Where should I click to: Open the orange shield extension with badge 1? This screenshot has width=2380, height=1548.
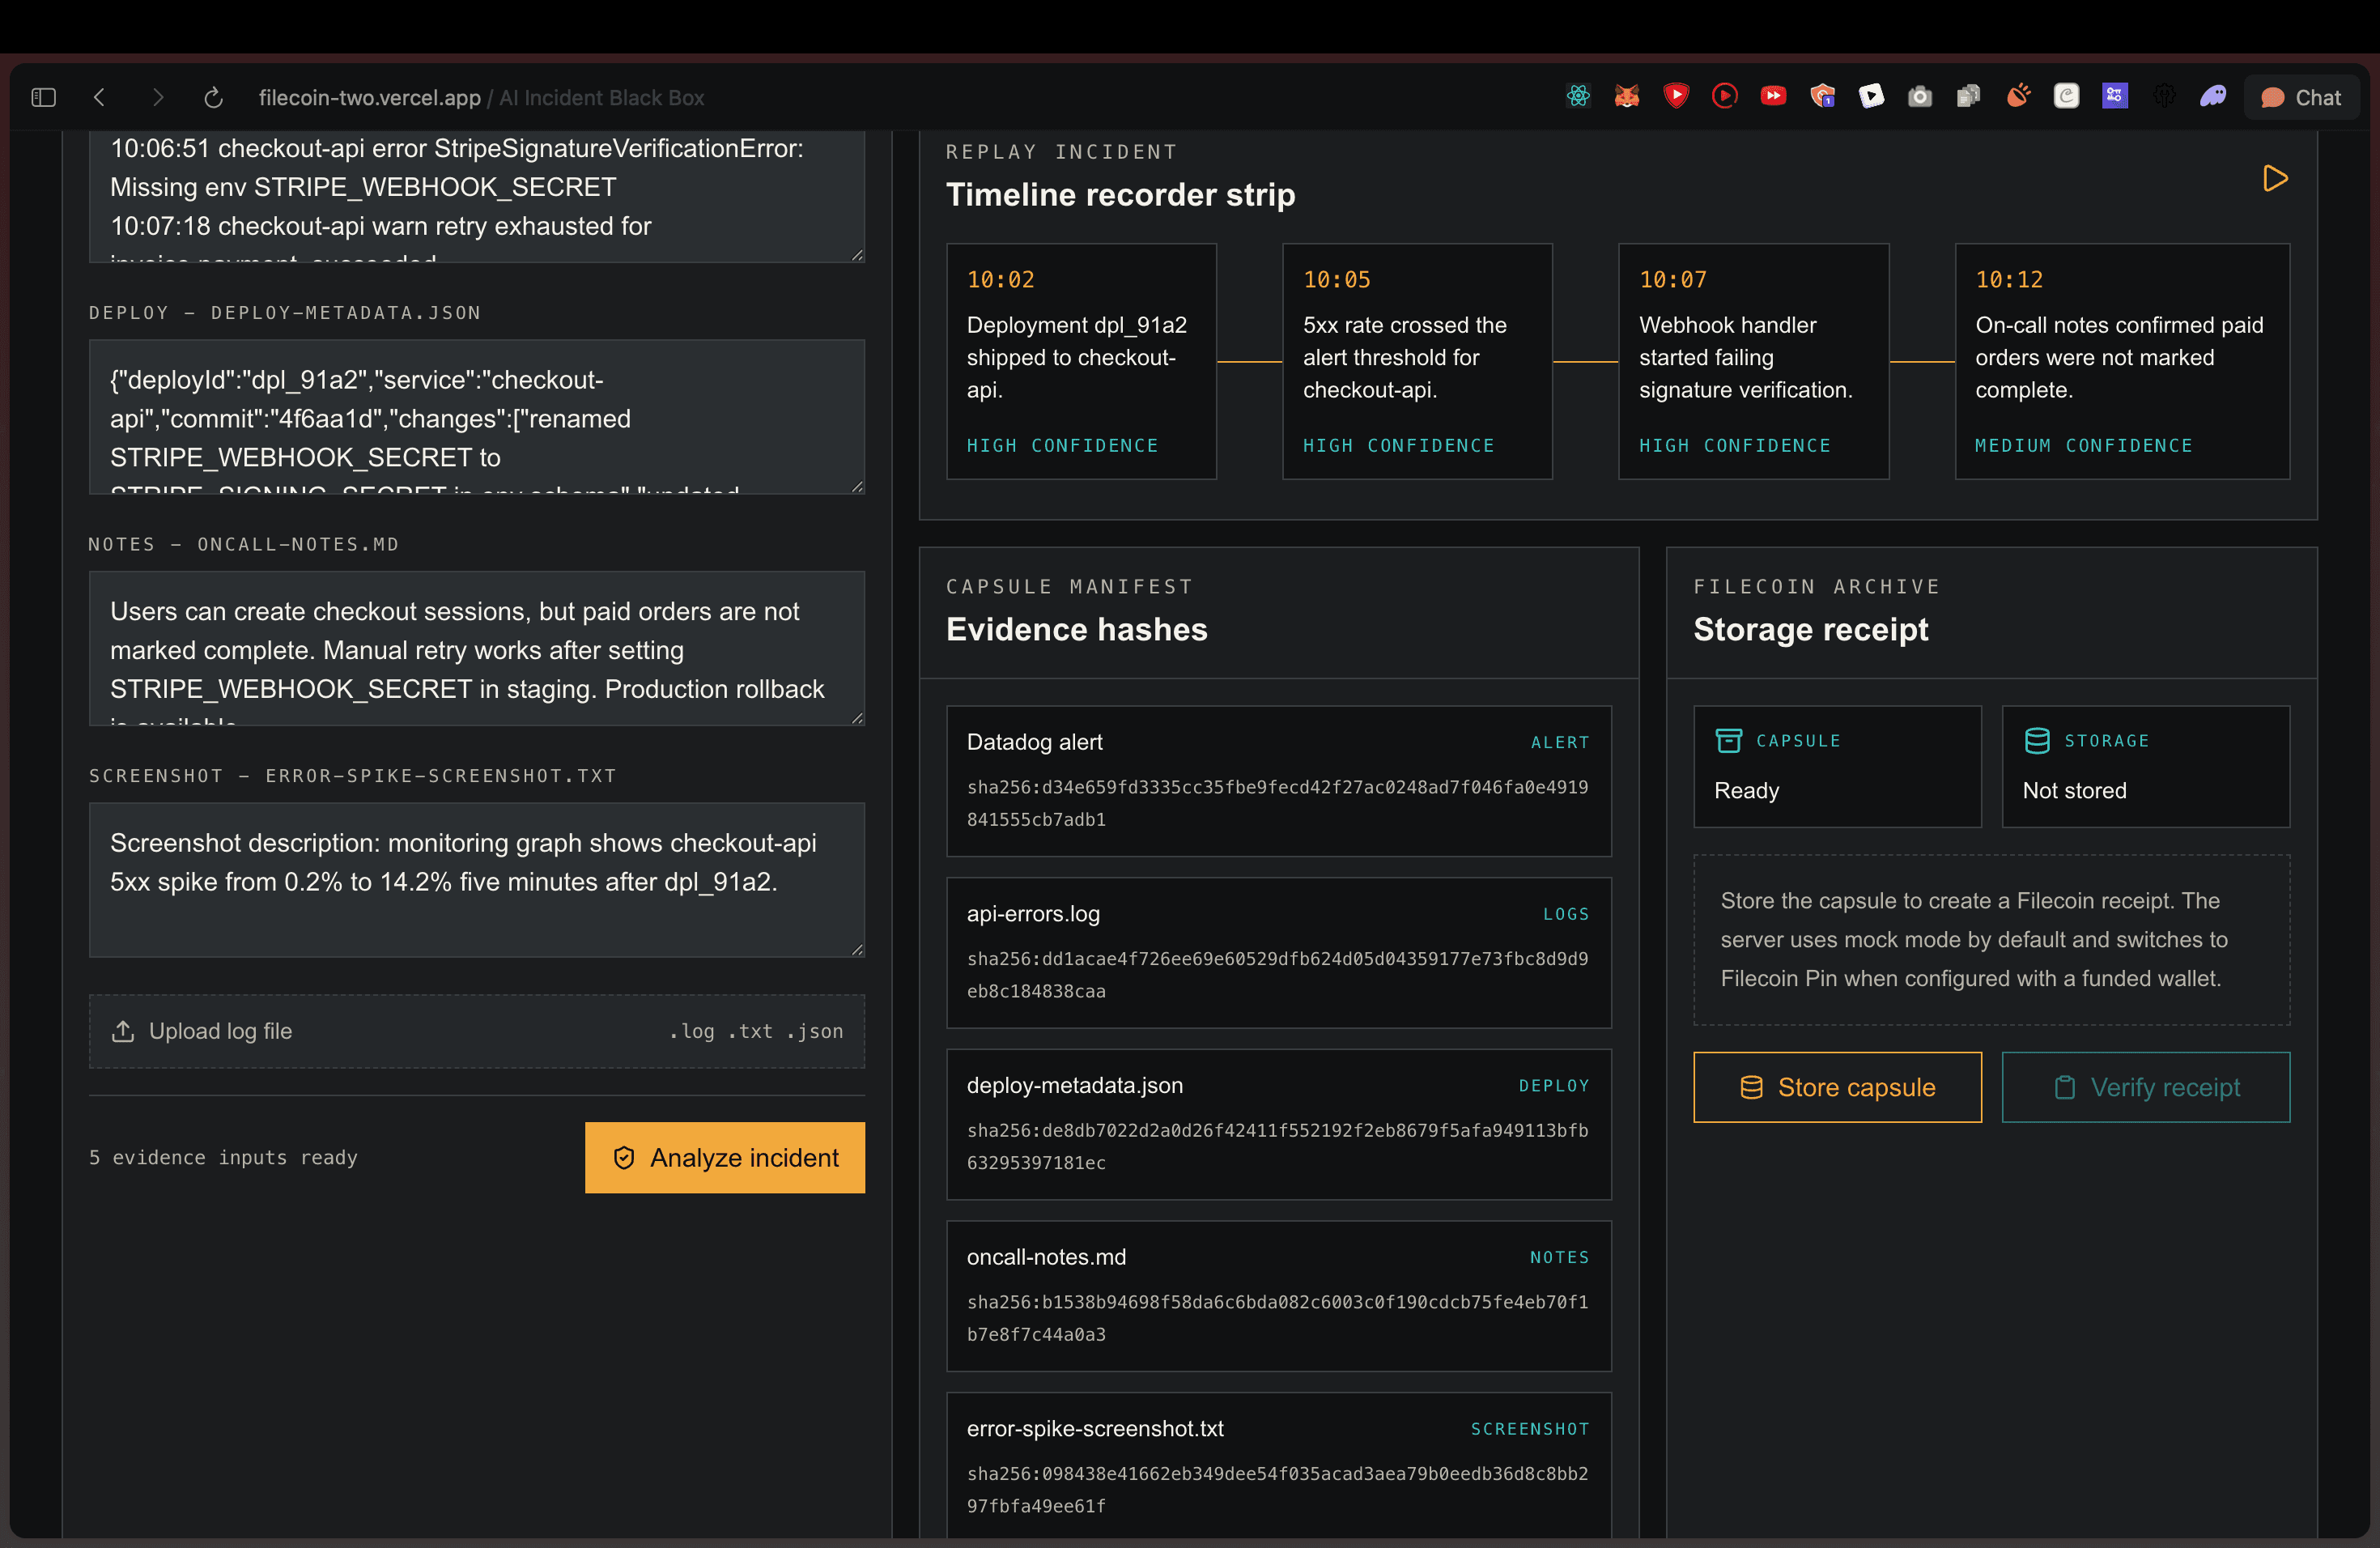(x=1822, y=96)
